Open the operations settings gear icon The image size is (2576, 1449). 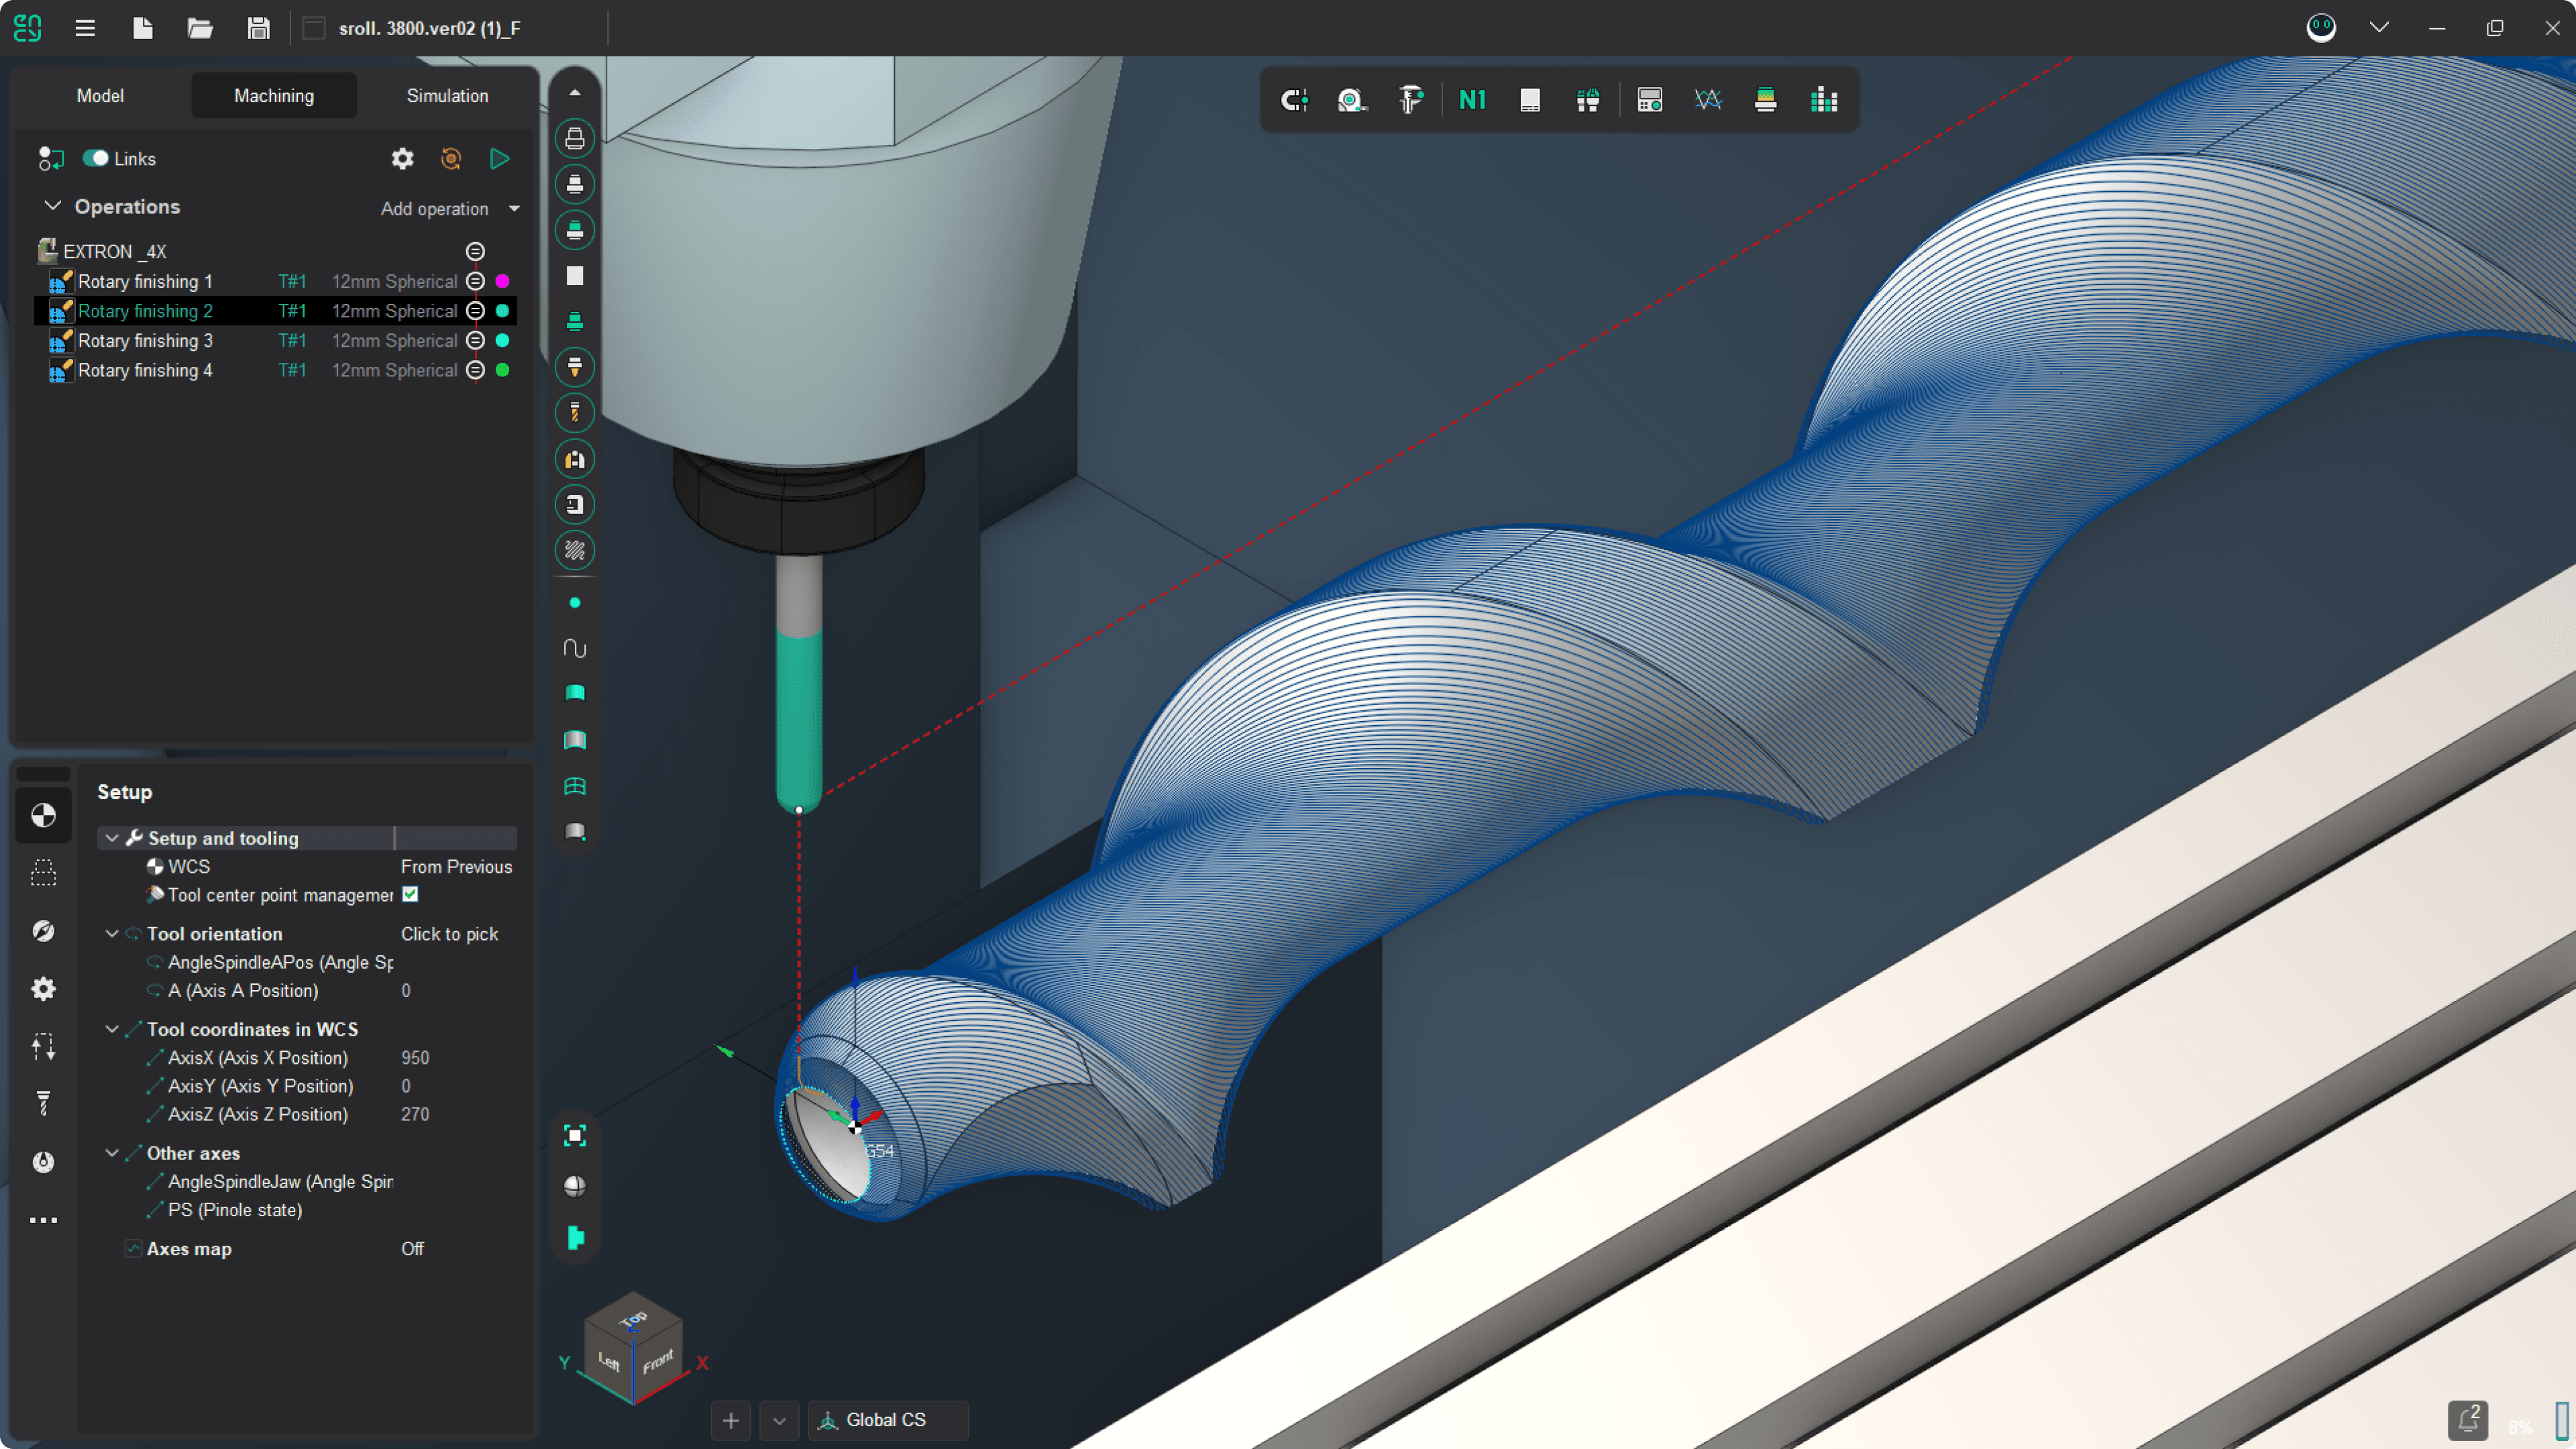click(402, 159)
